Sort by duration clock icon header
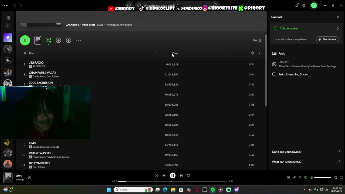Viewport: 345px width, 194px height. pos(252,53)
